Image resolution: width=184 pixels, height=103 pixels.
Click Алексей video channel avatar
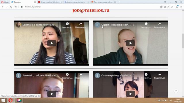click(18, 76)
